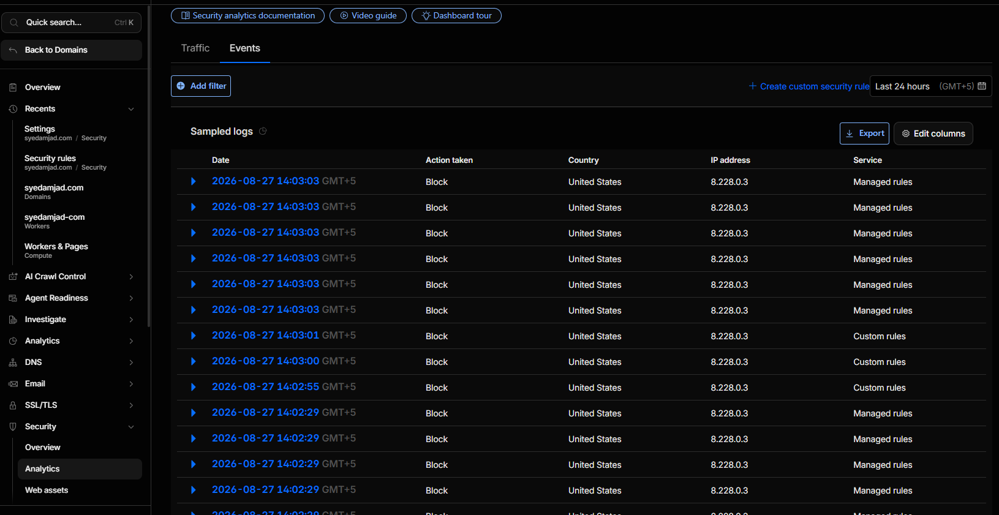Image resolution: width=999 pixels, height=515 pixels.
Task: Select the Events tab
Action: [x=245, y=48]
